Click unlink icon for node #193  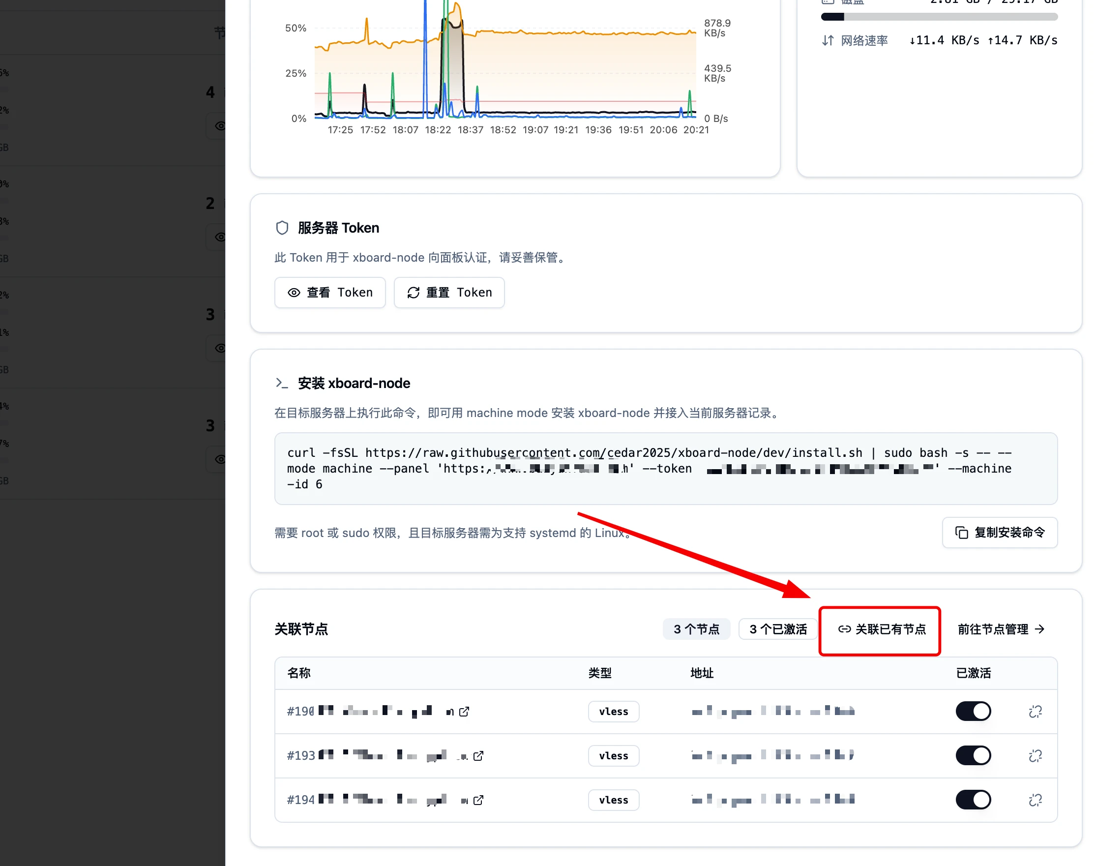1035,755
